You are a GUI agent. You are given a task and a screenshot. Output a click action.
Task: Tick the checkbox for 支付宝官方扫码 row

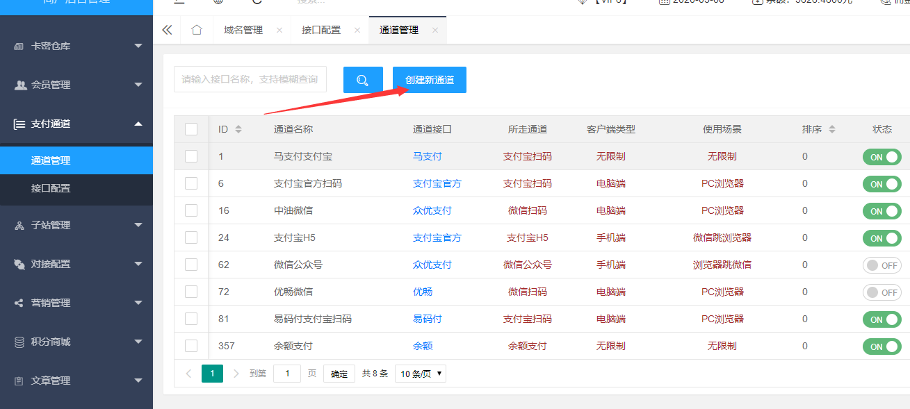click(191, 183)
